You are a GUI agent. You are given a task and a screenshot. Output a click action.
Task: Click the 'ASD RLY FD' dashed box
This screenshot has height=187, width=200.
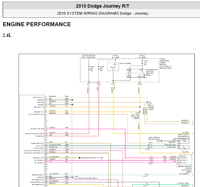point(113,67)
